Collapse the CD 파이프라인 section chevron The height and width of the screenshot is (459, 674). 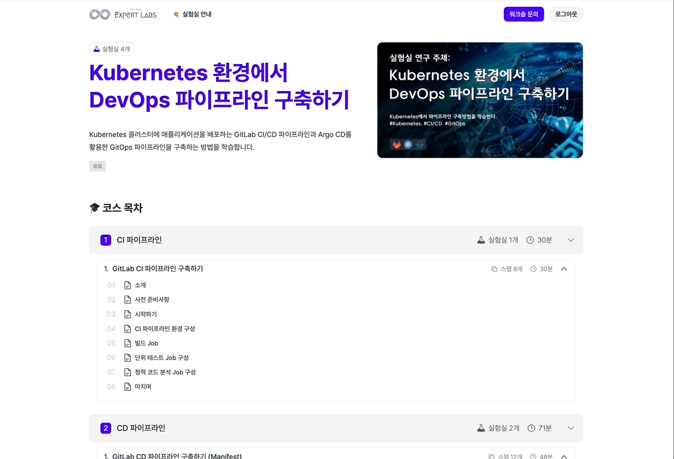[570, 428]
